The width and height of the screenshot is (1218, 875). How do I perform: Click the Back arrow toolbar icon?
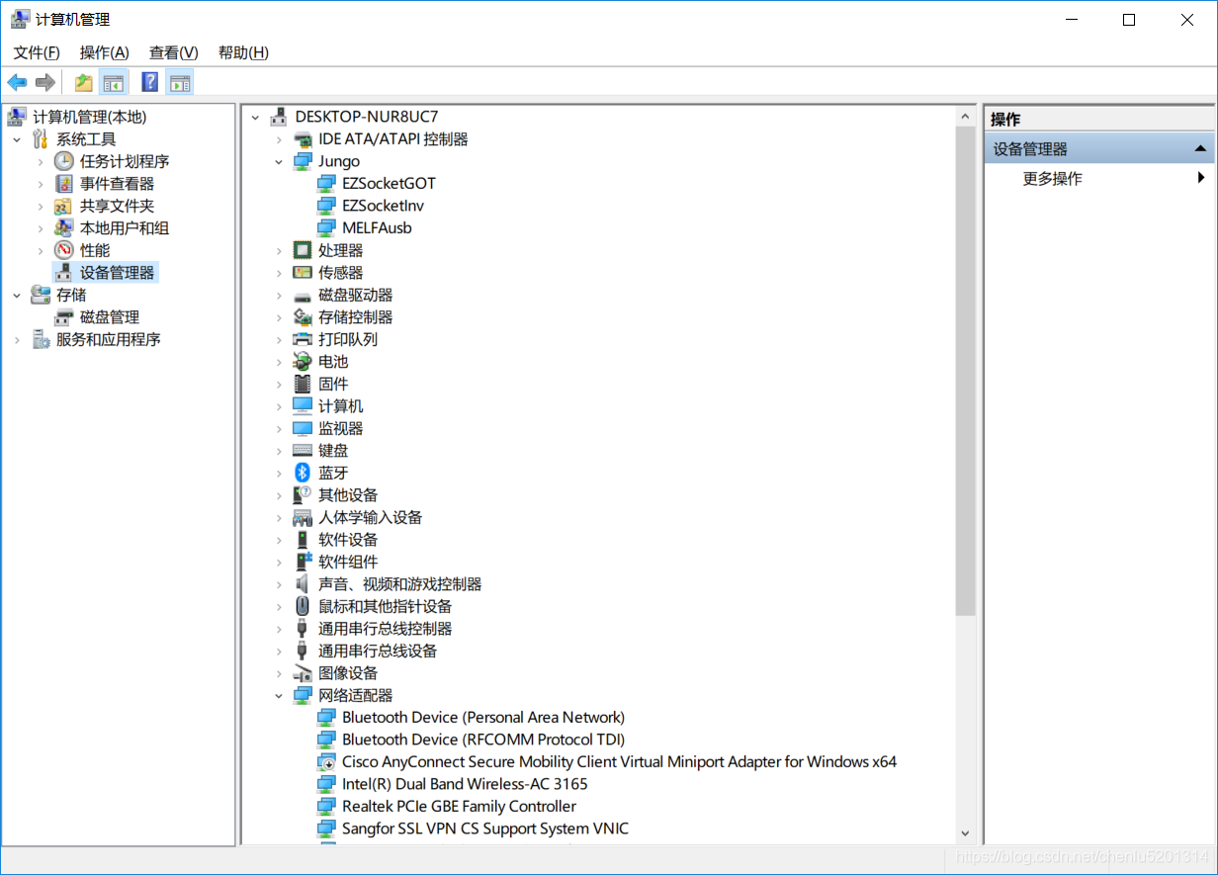17,82
